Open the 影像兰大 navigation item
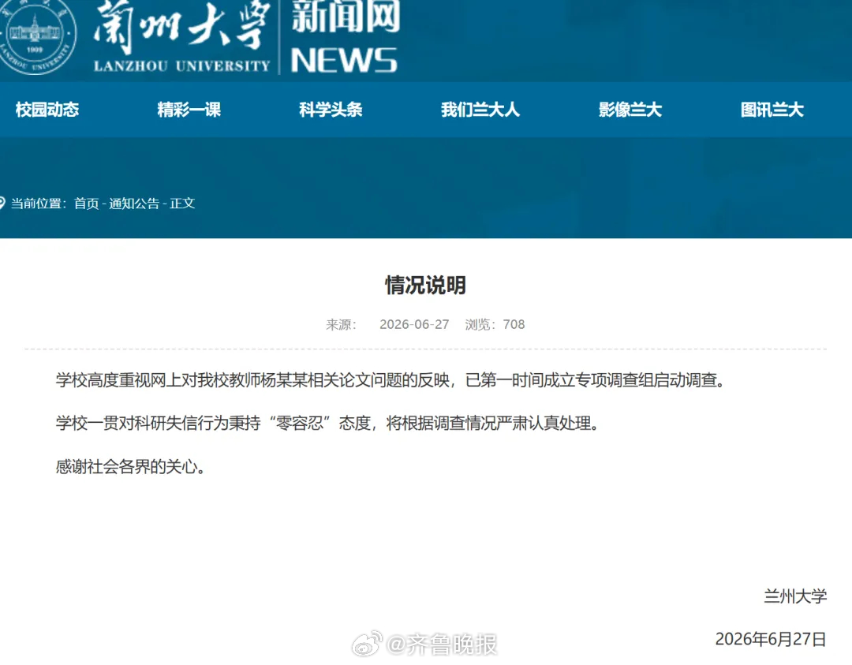The width and height of the screenshot is (852, 665). tap(630, 110)
